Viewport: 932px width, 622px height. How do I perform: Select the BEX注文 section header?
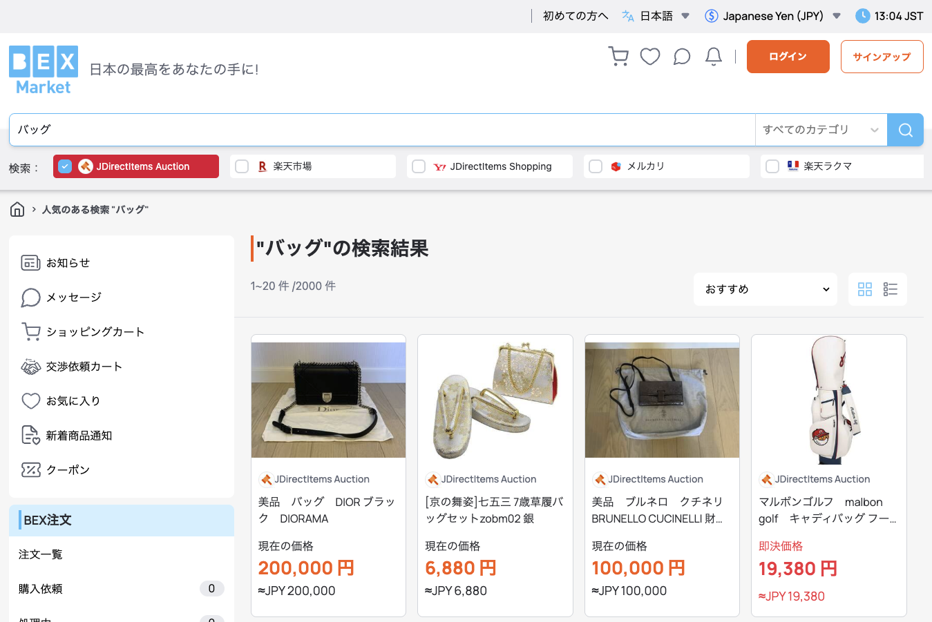[x=122, y=521]
